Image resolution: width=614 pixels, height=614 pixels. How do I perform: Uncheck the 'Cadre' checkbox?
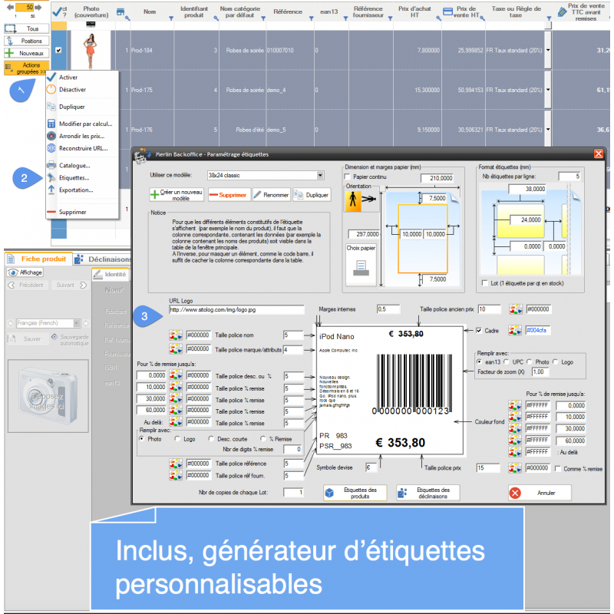pos(480,331)
